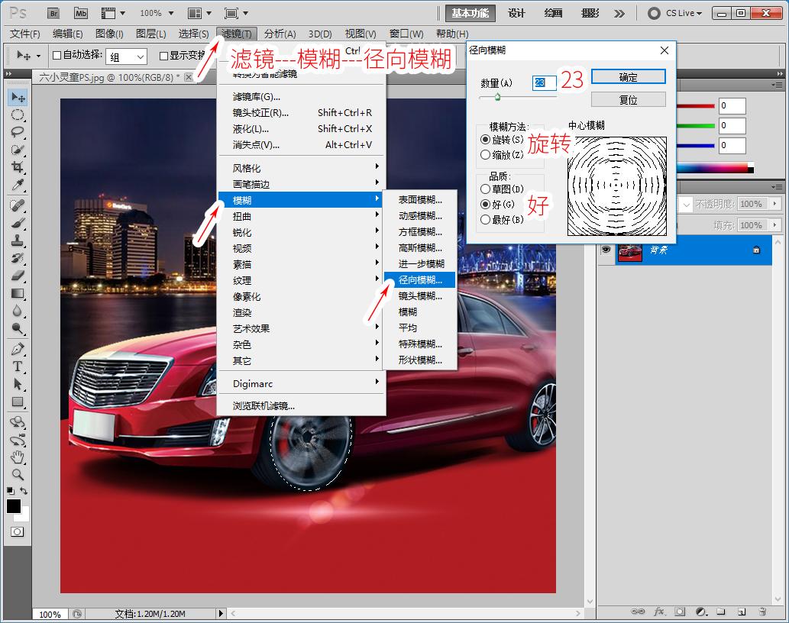Select the Rectangle shape tool
789x623 pixels.
pos(18,402)
